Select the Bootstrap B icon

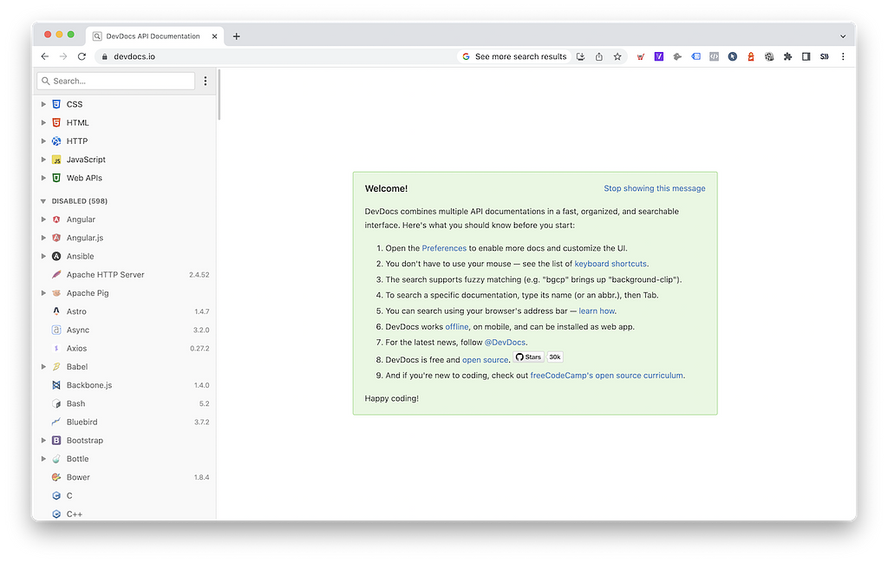tap(56, 440)
